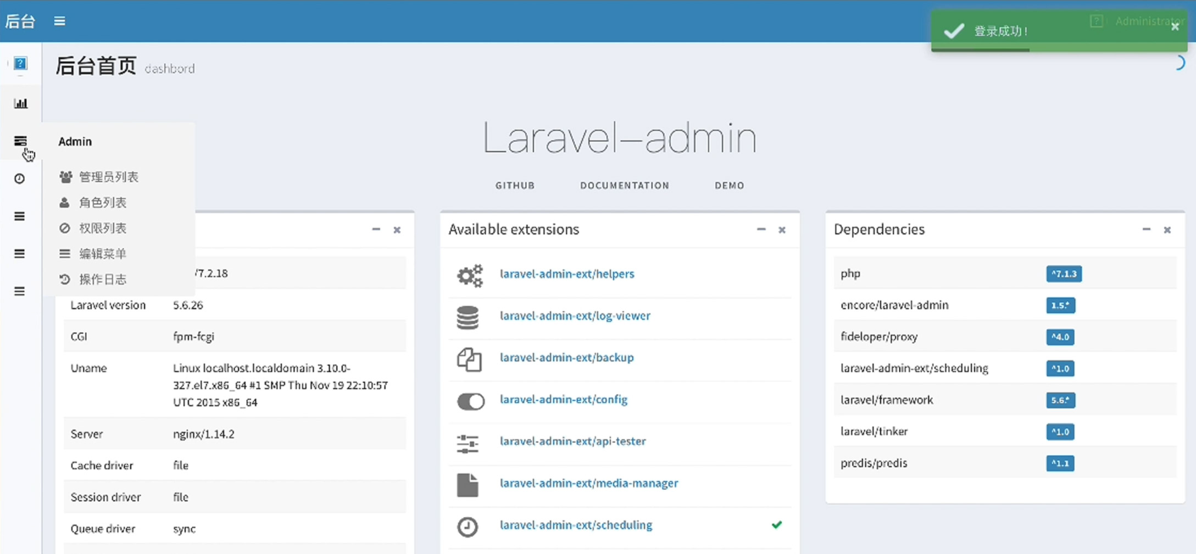
Task: Collapse the Dependencies panel
Action: point(1147,230)
